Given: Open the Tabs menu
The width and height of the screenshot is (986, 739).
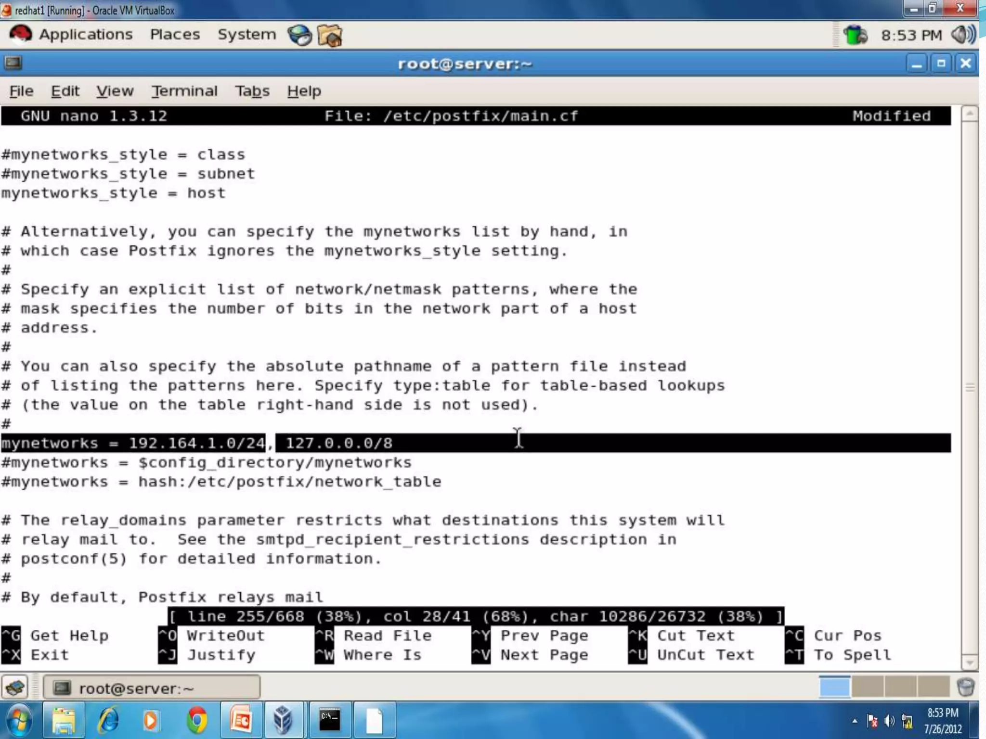Looking at the screenshot, I should (x=252, y=91).
